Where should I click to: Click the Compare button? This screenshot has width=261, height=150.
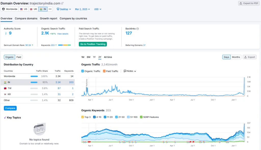(x=10, y=108)
